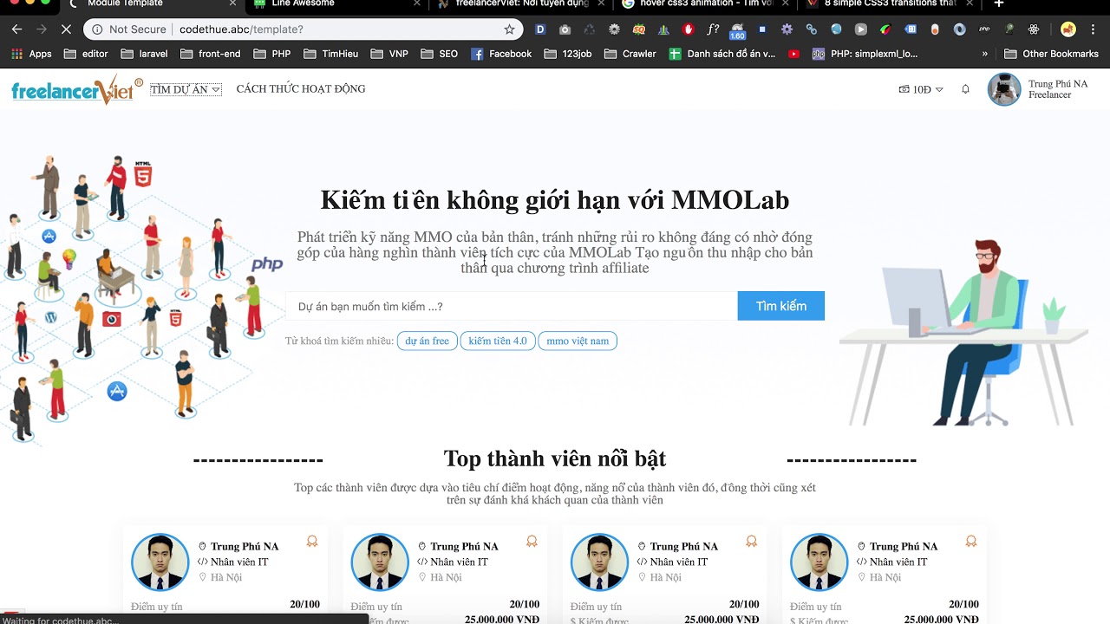The width and height of the screenshot is (1110, 624).
Task: Open the Other Bookmarks folder
Action: click(1051, 54)
